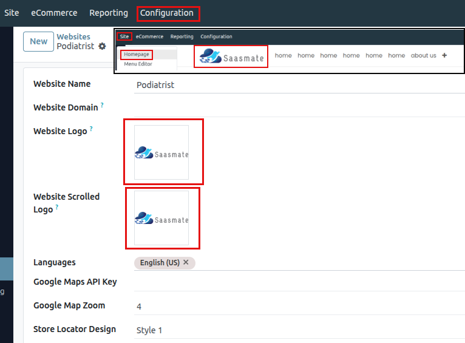
Task: Open the eCommerce menu in top bar
Action: click(54, 13)
